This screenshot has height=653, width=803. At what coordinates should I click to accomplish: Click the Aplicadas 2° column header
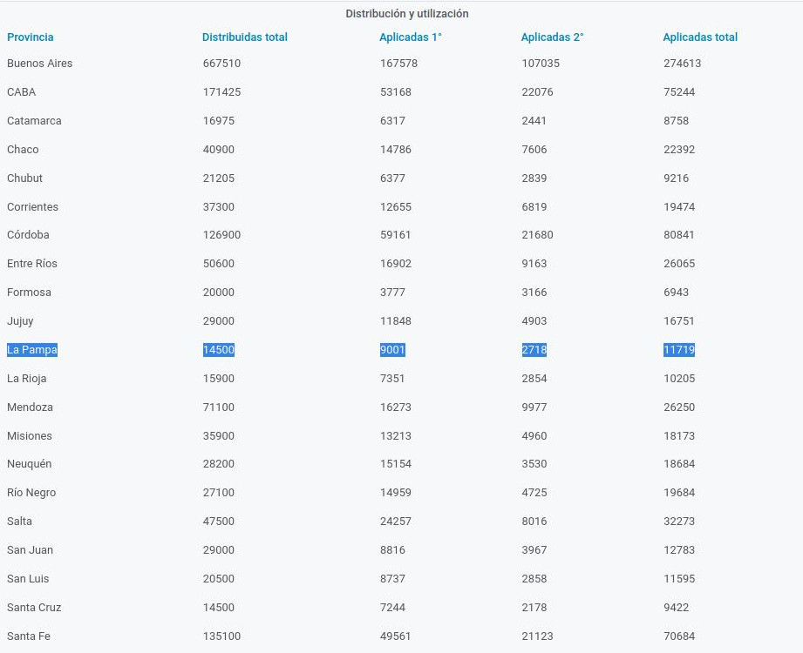click(x=553, y=37)
